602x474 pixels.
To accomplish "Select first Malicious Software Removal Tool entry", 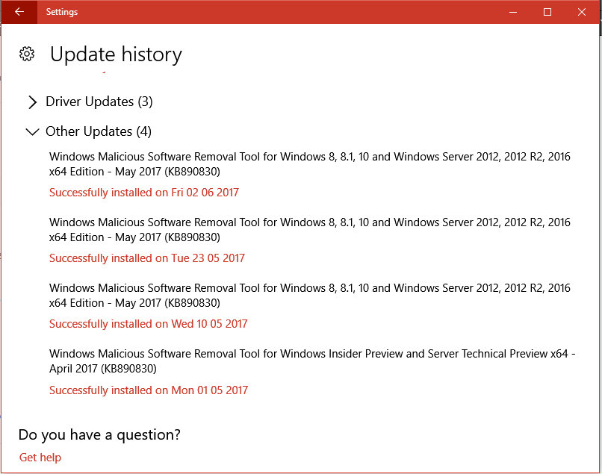I will (309, 164).
